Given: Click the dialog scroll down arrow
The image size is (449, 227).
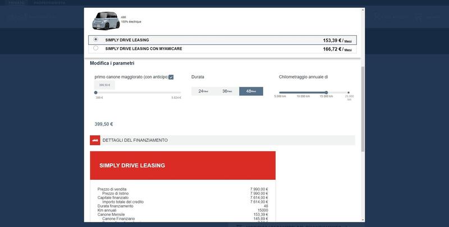Looking at the screenshot, I should click(x=363, y=220).
